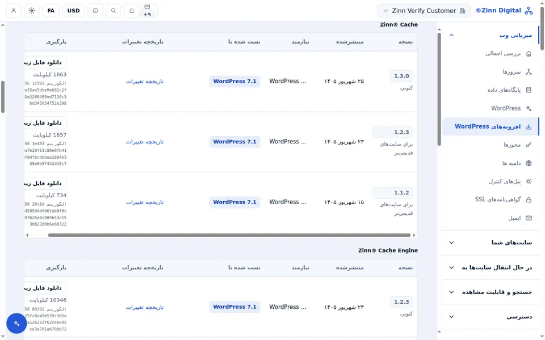The image size is (545, 340).
Task: Click gear icon beside پنل‌های کنترل
Action: (529, 181)
